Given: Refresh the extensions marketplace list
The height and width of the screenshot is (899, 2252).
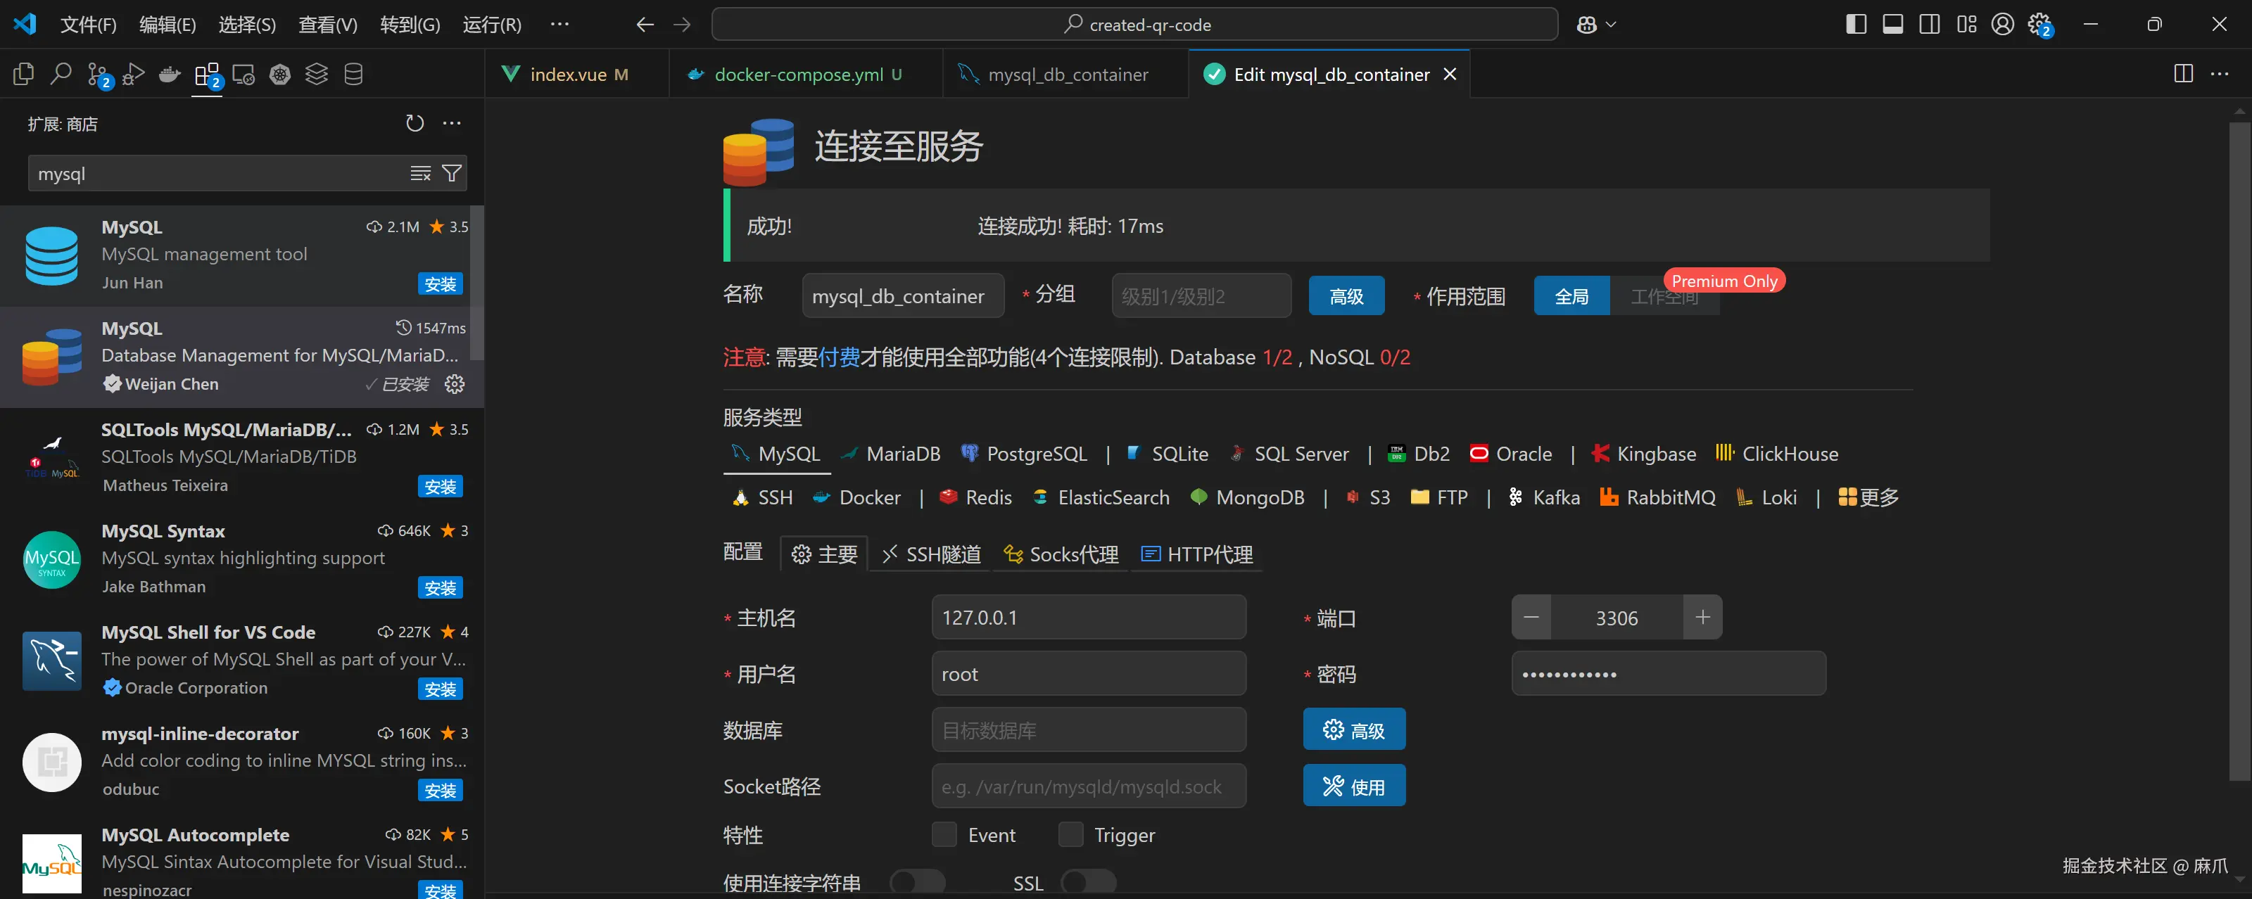Looking at the screenshot, I should tap(415, 123).
